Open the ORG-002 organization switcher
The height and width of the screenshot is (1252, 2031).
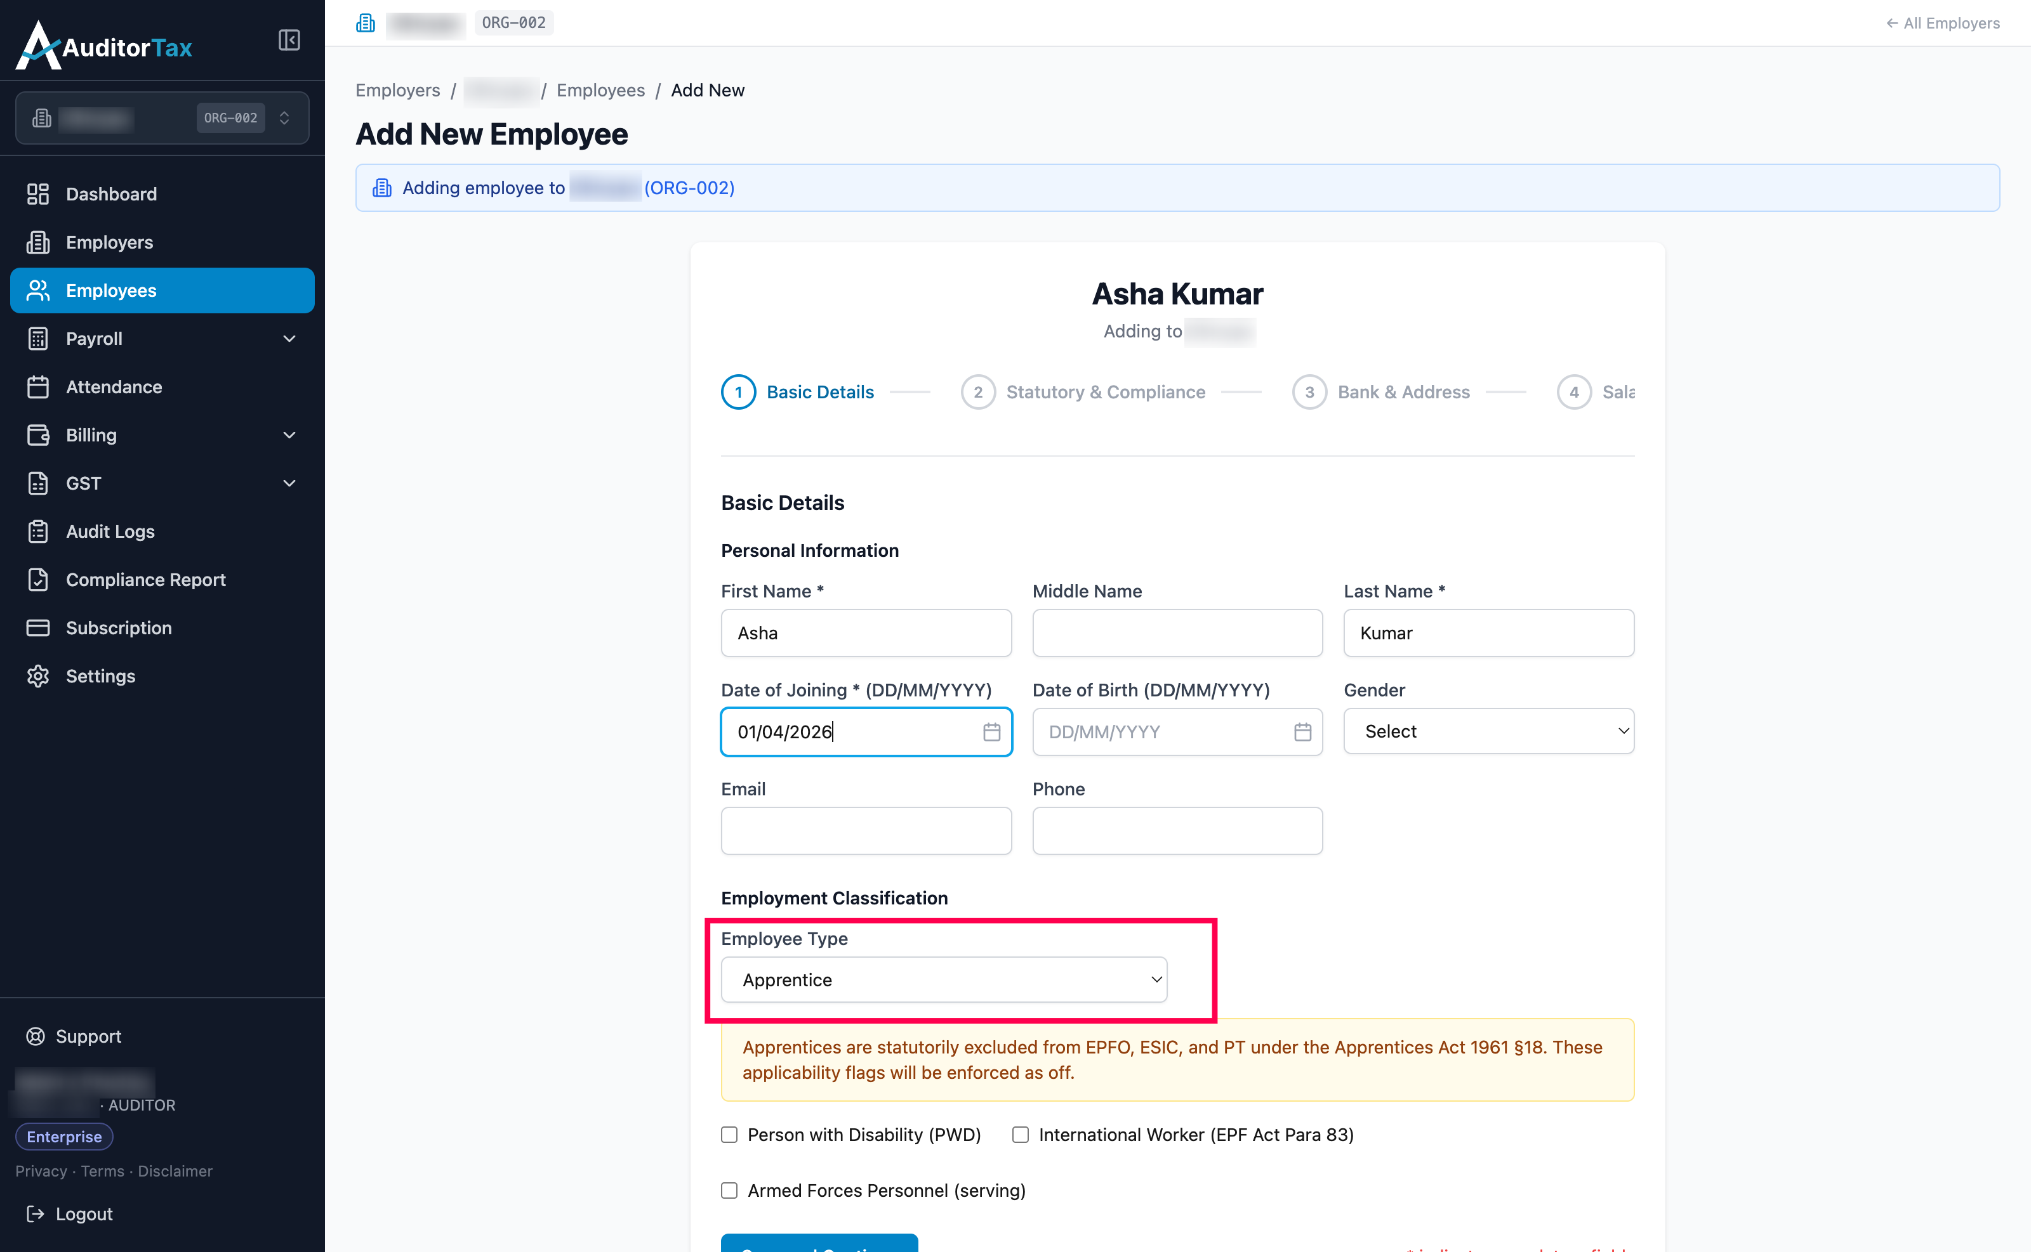(162, 117)
